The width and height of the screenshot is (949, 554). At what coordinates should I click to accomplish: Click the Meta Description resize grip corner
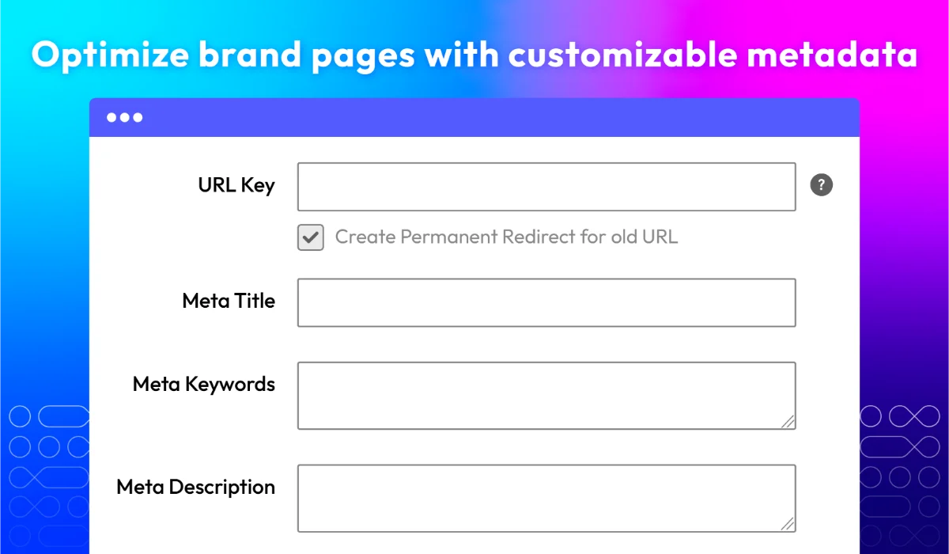pyautogui.click(x=788, y=524)
